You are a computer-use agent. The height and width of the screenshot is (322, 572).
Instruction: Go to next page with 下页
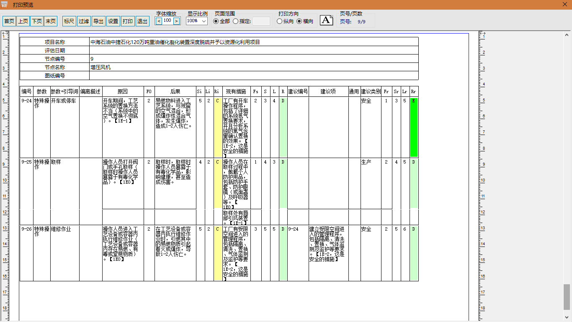[37, 21]
